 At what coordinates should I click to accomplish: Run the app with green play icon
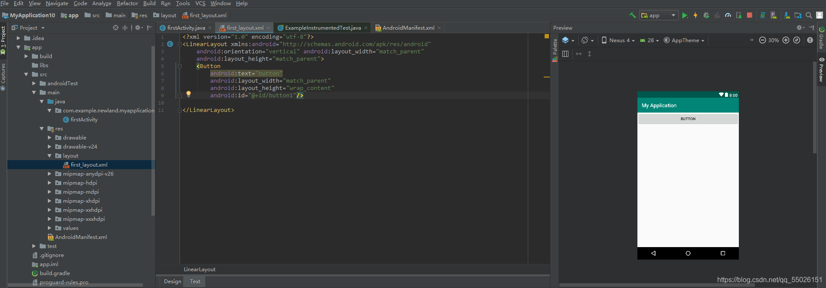(685, 15)
